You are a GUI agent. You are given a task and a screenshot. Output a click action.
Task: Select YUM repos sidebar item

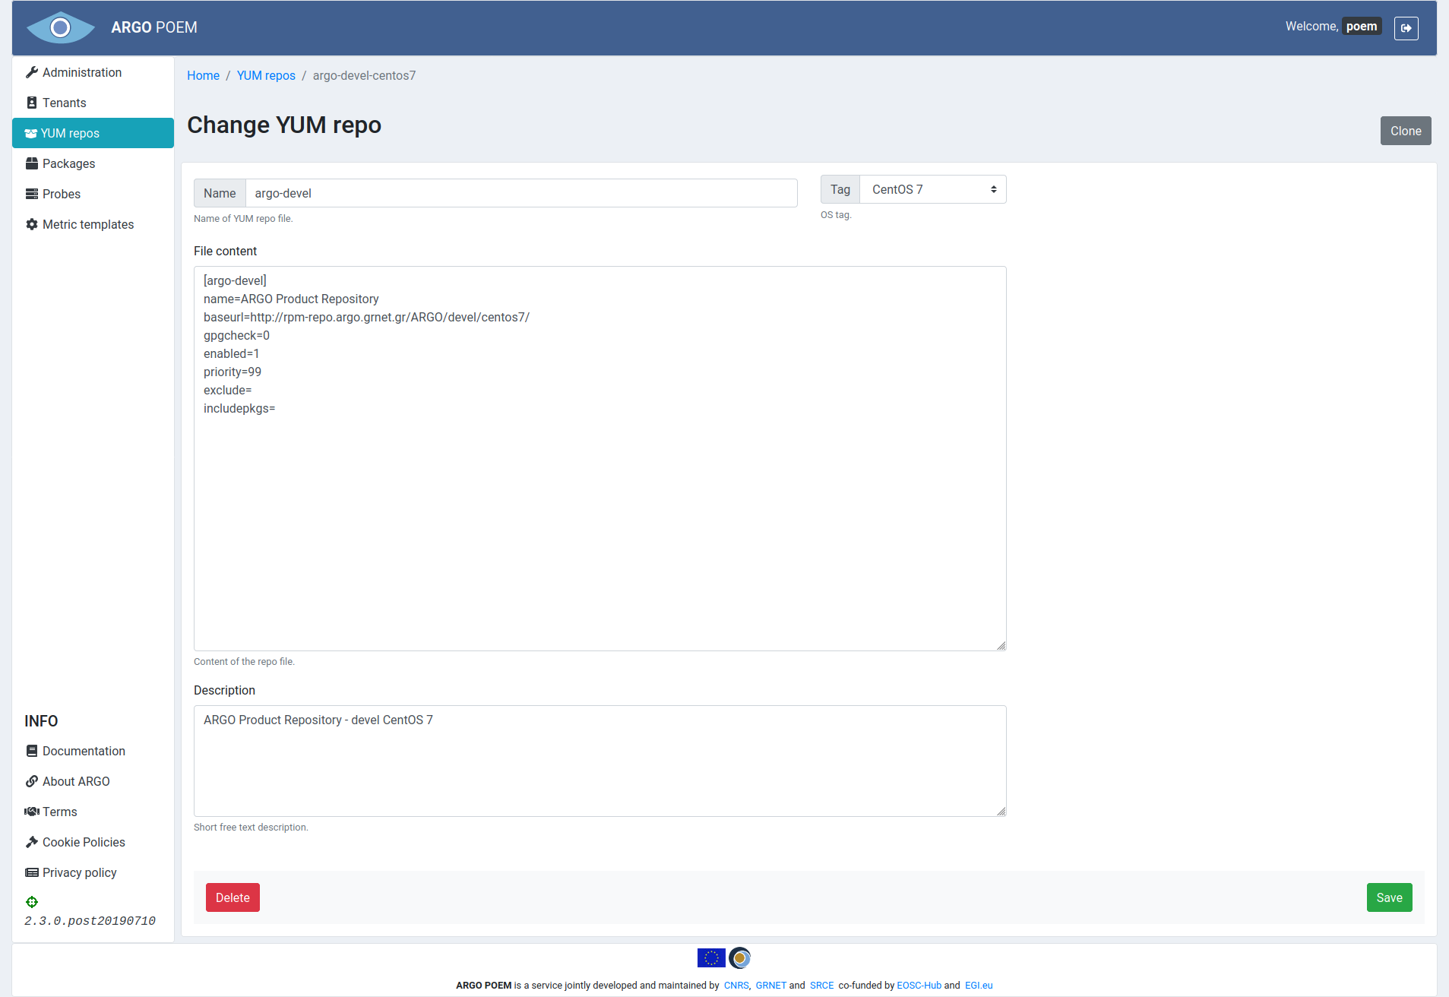click(93, 133)
